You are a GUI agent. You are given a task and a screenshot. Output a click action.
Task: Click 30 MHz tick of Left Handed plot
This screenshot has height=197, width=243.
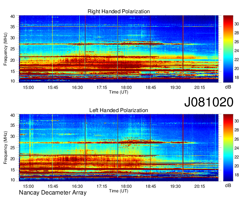[x=13, y=136]
